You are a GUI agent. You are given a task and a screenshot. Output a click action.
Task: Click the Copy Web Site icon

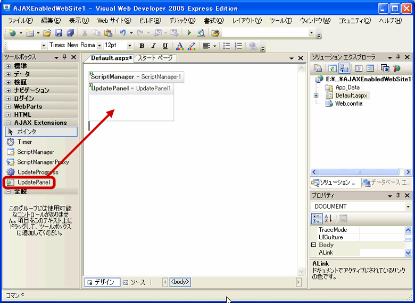(385, 68)
